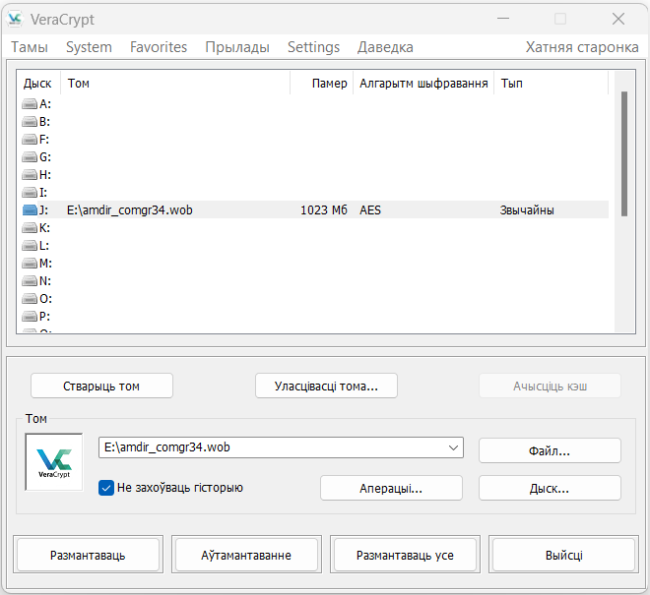Open the Аперацыі... button
The height and width of the screenshot is (595, 650).
point(391,488)
